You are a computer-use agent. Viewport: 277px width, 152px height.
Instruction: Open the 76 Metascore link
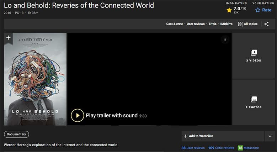click(248, 148)
